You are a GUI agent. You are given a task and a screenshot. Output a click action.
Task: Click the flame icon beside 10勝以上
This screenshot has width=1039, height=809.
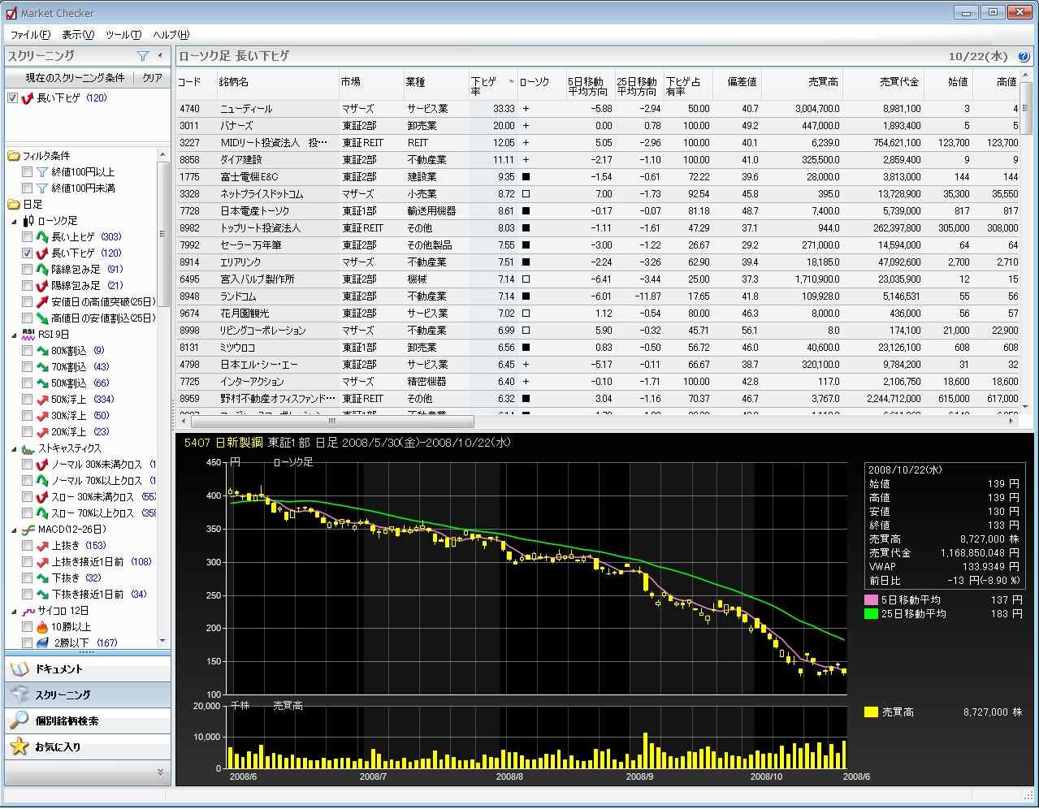coord(42,627)
